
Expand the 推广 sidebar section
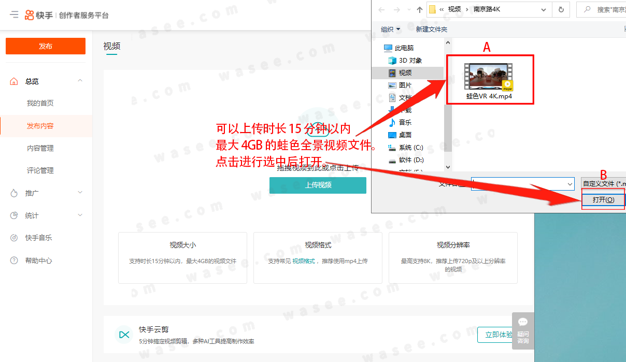pos(80,193)
